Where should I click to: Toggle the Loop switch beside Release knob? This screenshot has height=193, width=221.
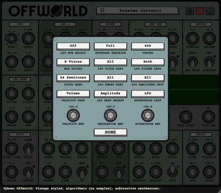(172, 171)
